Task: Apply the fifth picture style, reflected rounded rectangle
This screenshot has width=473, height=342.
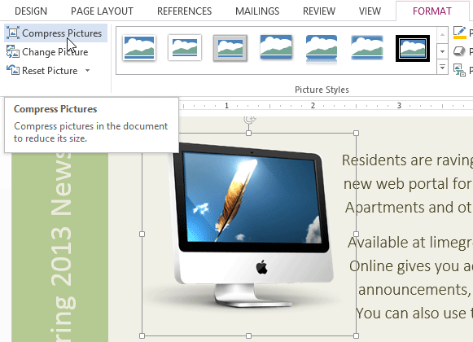Action: (322, 49)
